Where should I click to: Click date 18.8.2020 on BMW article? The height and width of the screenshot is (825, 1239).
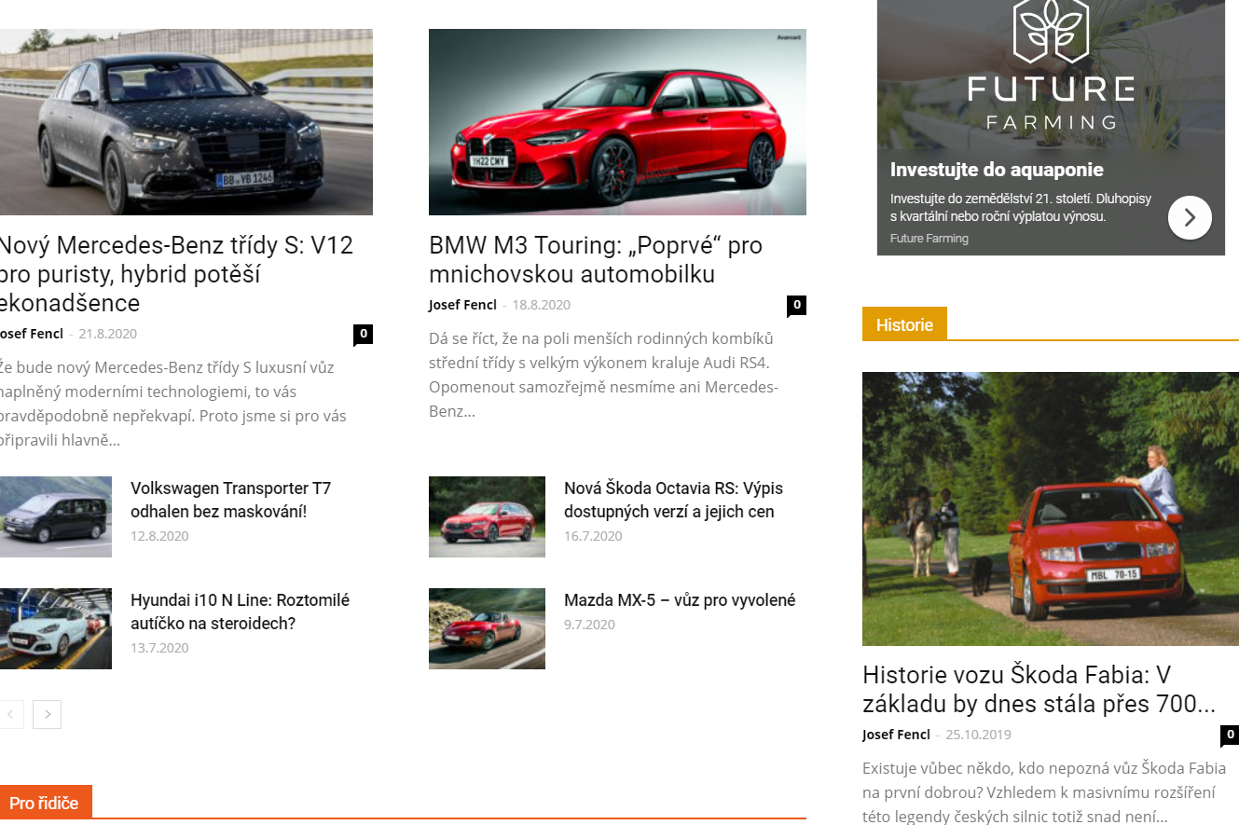pyautogui.click(x=541, y=305)
